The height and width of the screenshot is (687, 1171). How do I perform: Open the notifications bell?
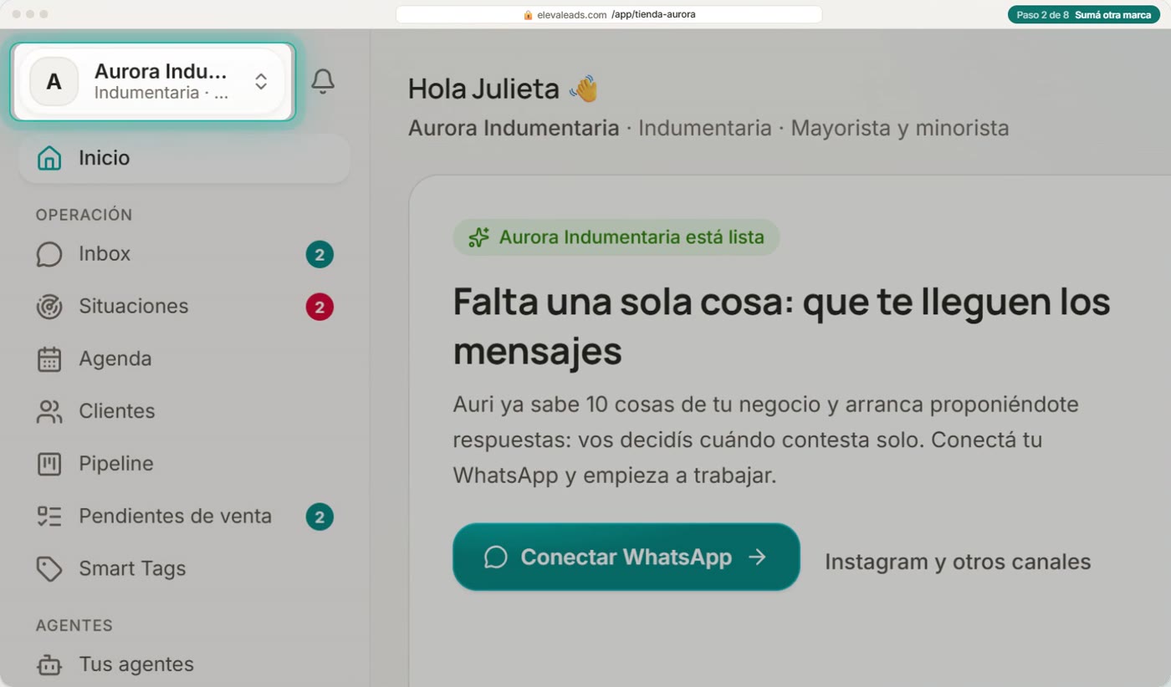[323, 81]
